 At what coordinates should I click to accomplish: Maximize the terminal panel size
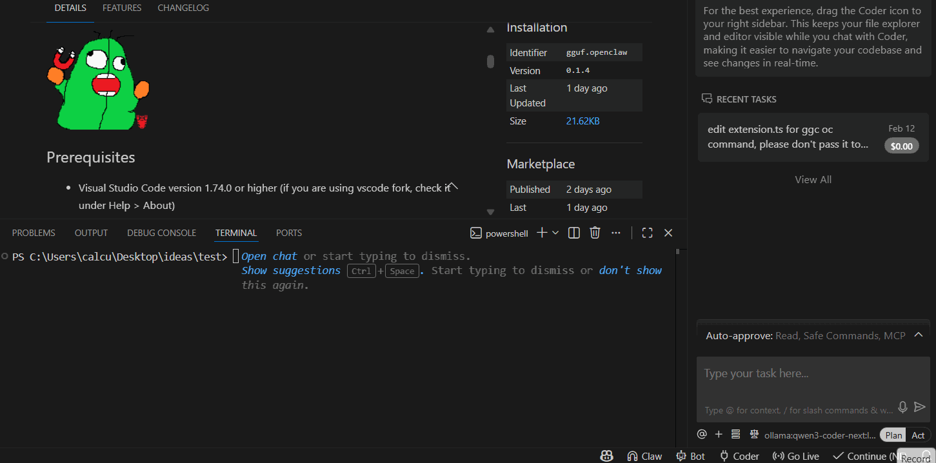pyautogui.click(x=648, y=233)
